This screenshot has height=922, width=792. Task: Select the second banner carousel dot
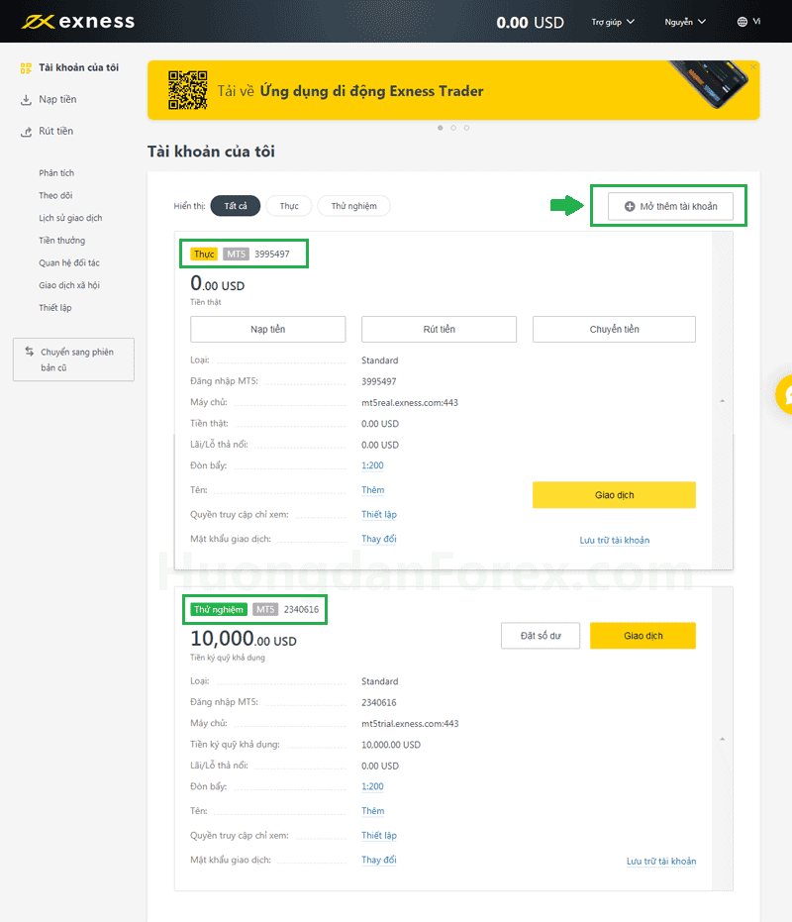click(453, 128)
